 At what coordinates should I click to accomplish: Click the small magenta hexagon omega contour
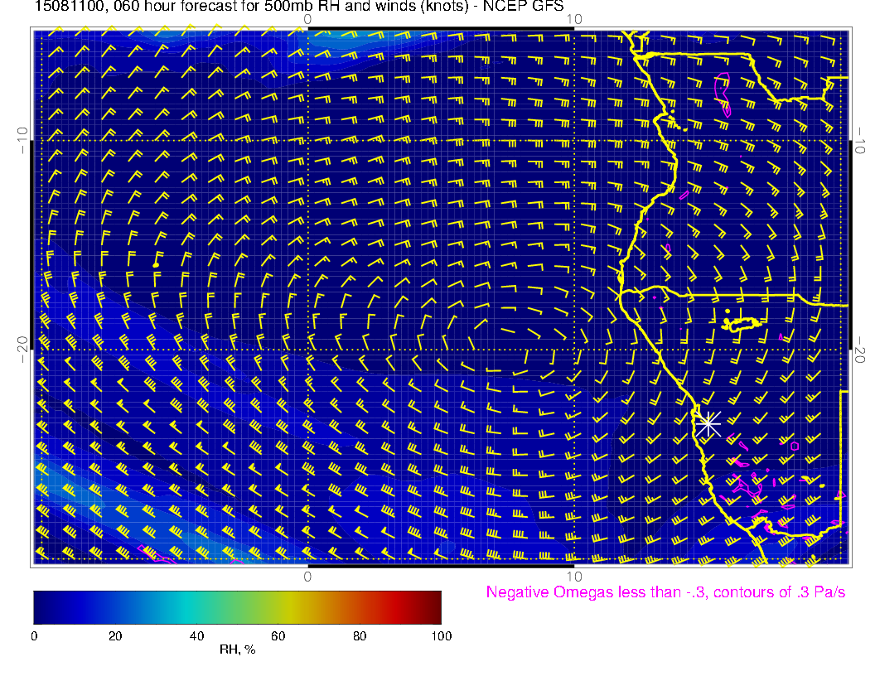click(795, 445)
